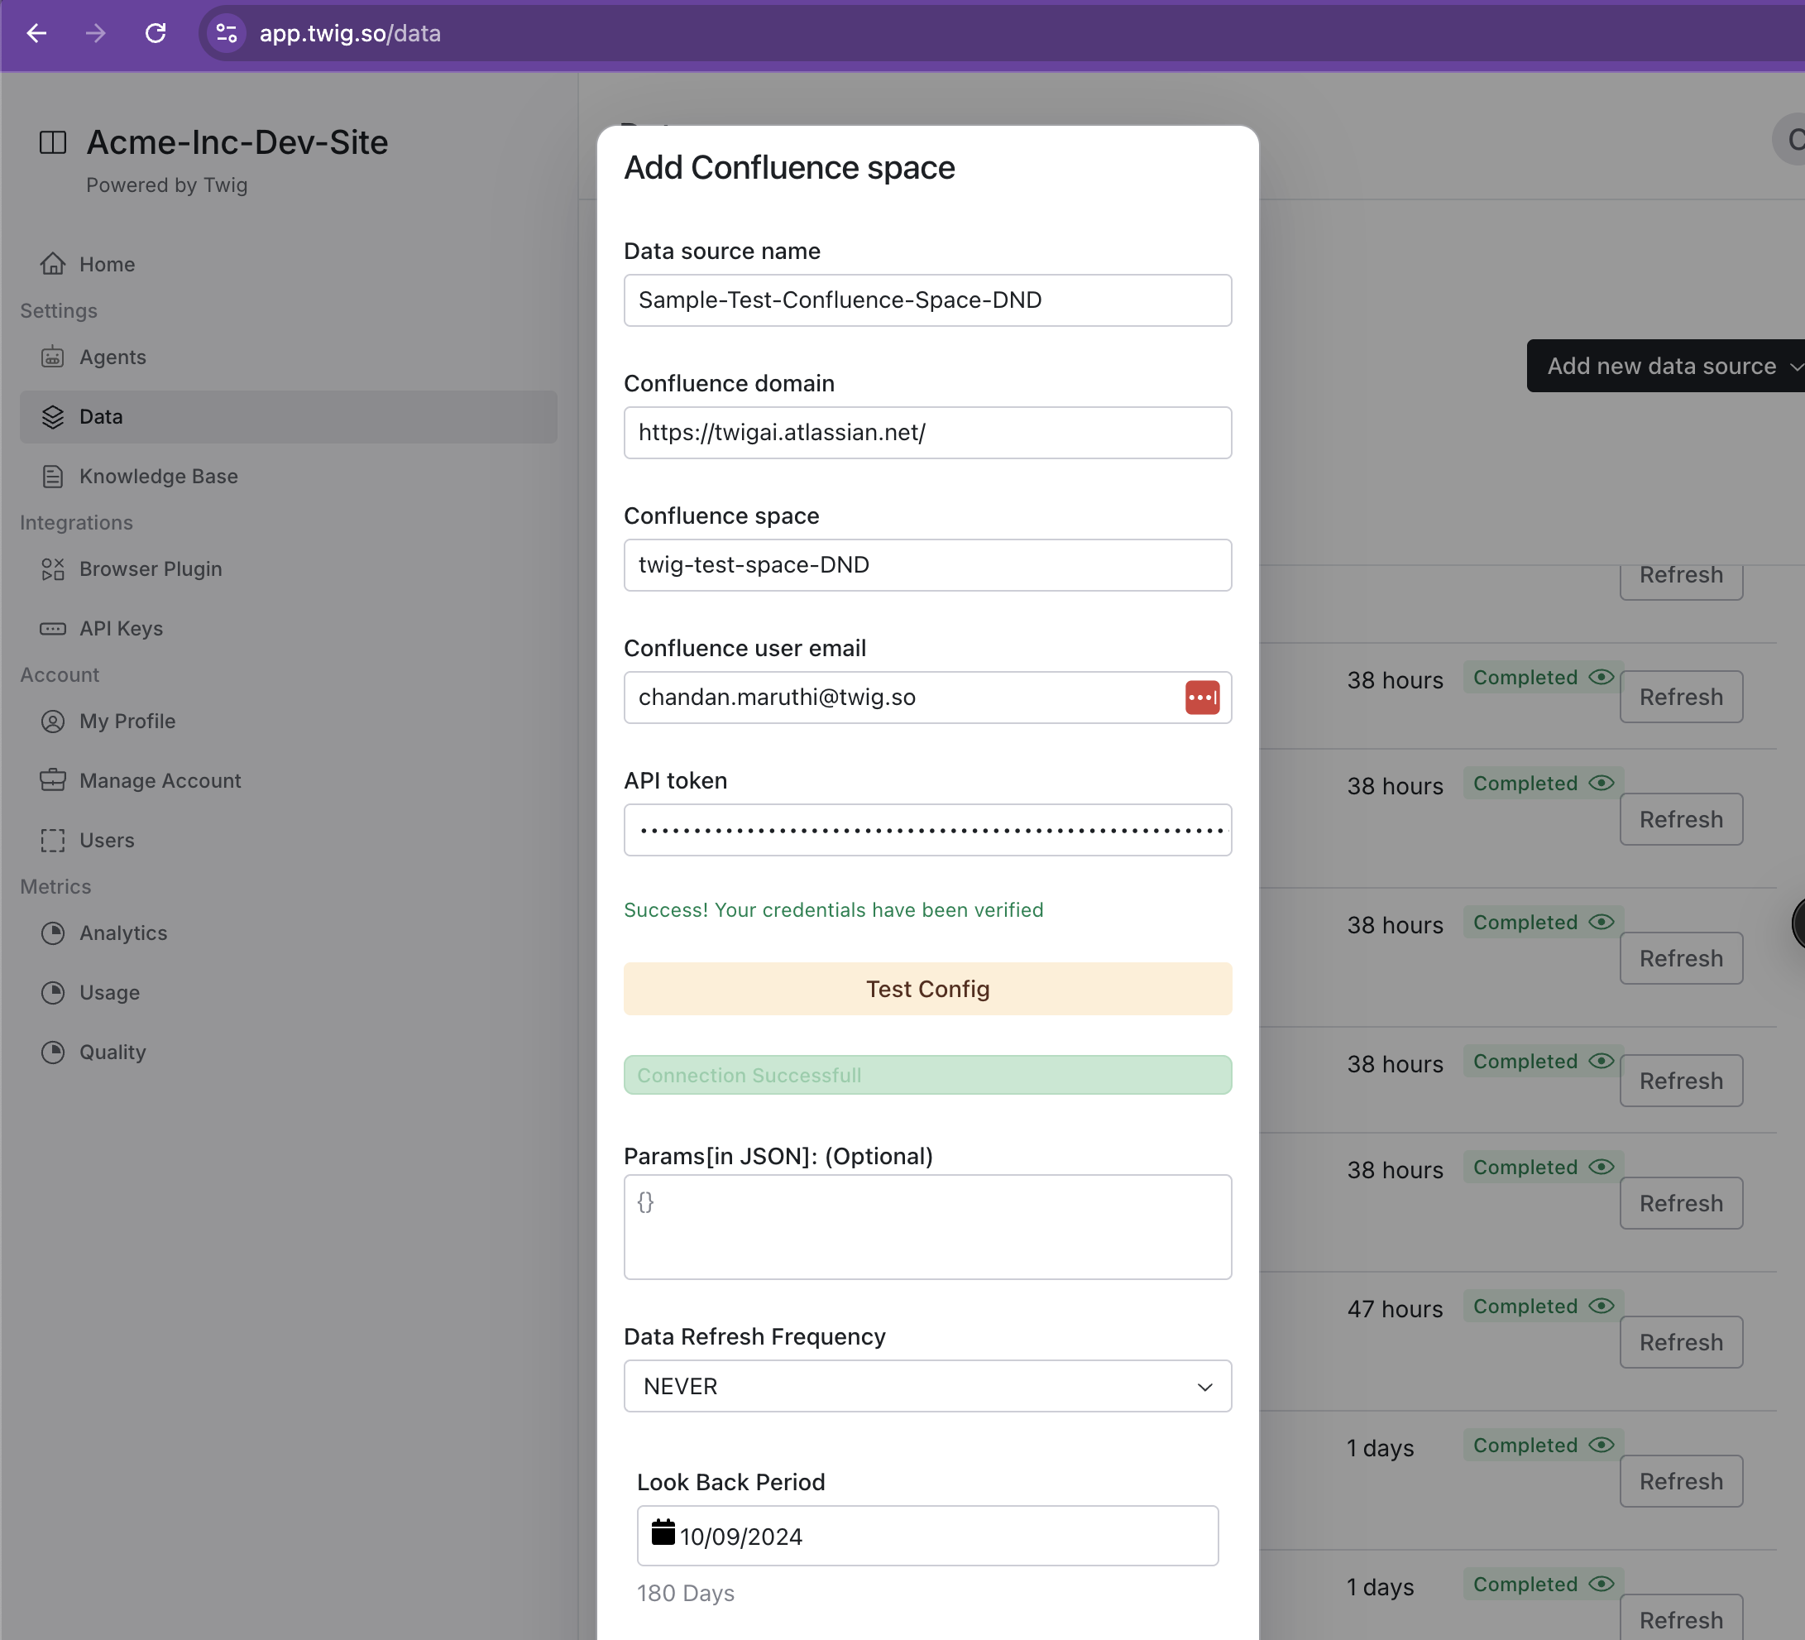Open the Data Refresh Frequency NEVER dropdown

click(x=926, y=1386)
